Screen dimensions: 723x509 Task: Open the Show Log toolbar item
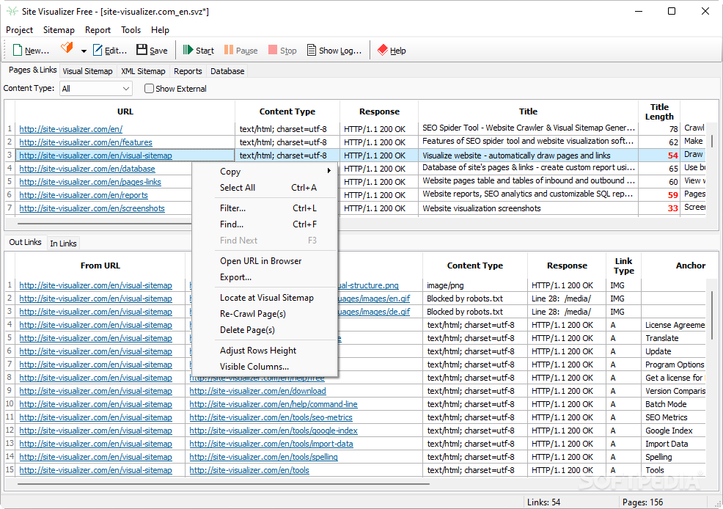[334, 51]
